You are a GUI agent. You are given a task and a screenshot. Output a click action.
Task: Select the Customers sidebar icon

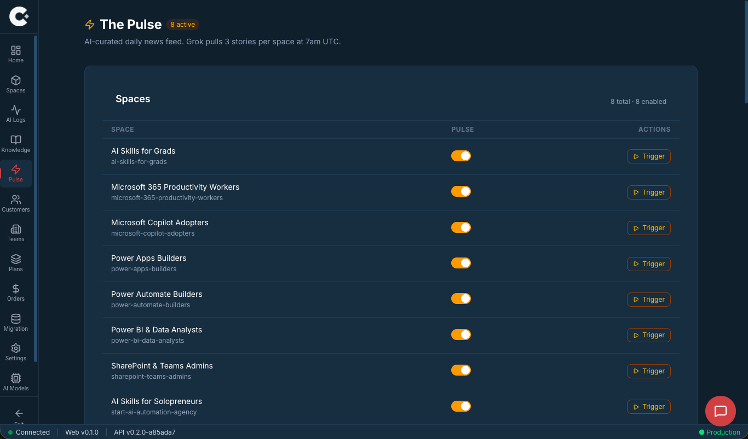tap(15, 202)
